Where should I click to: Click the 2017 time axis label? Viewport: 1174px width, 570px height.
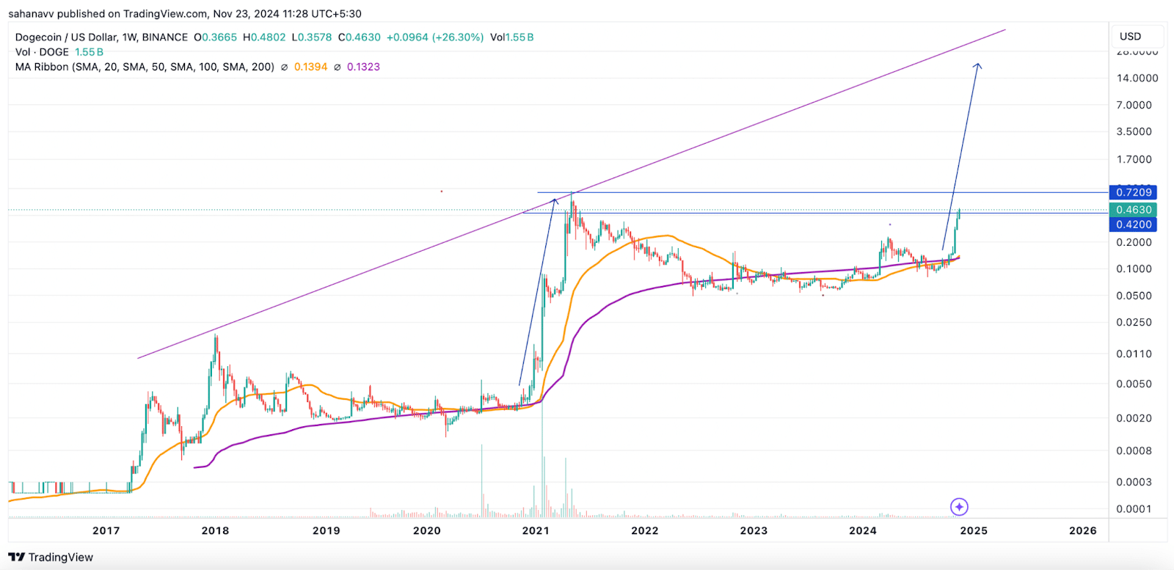(x=106, y=530)
